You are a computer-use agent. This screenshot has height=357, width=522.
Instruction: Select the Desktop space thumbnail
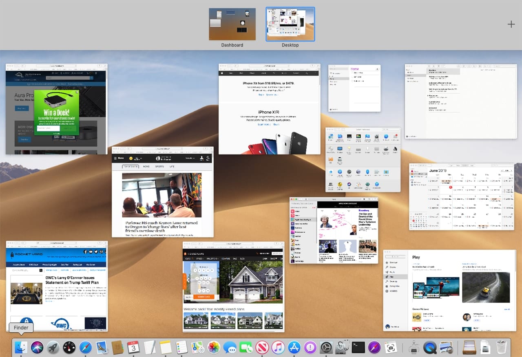[290, 24]
